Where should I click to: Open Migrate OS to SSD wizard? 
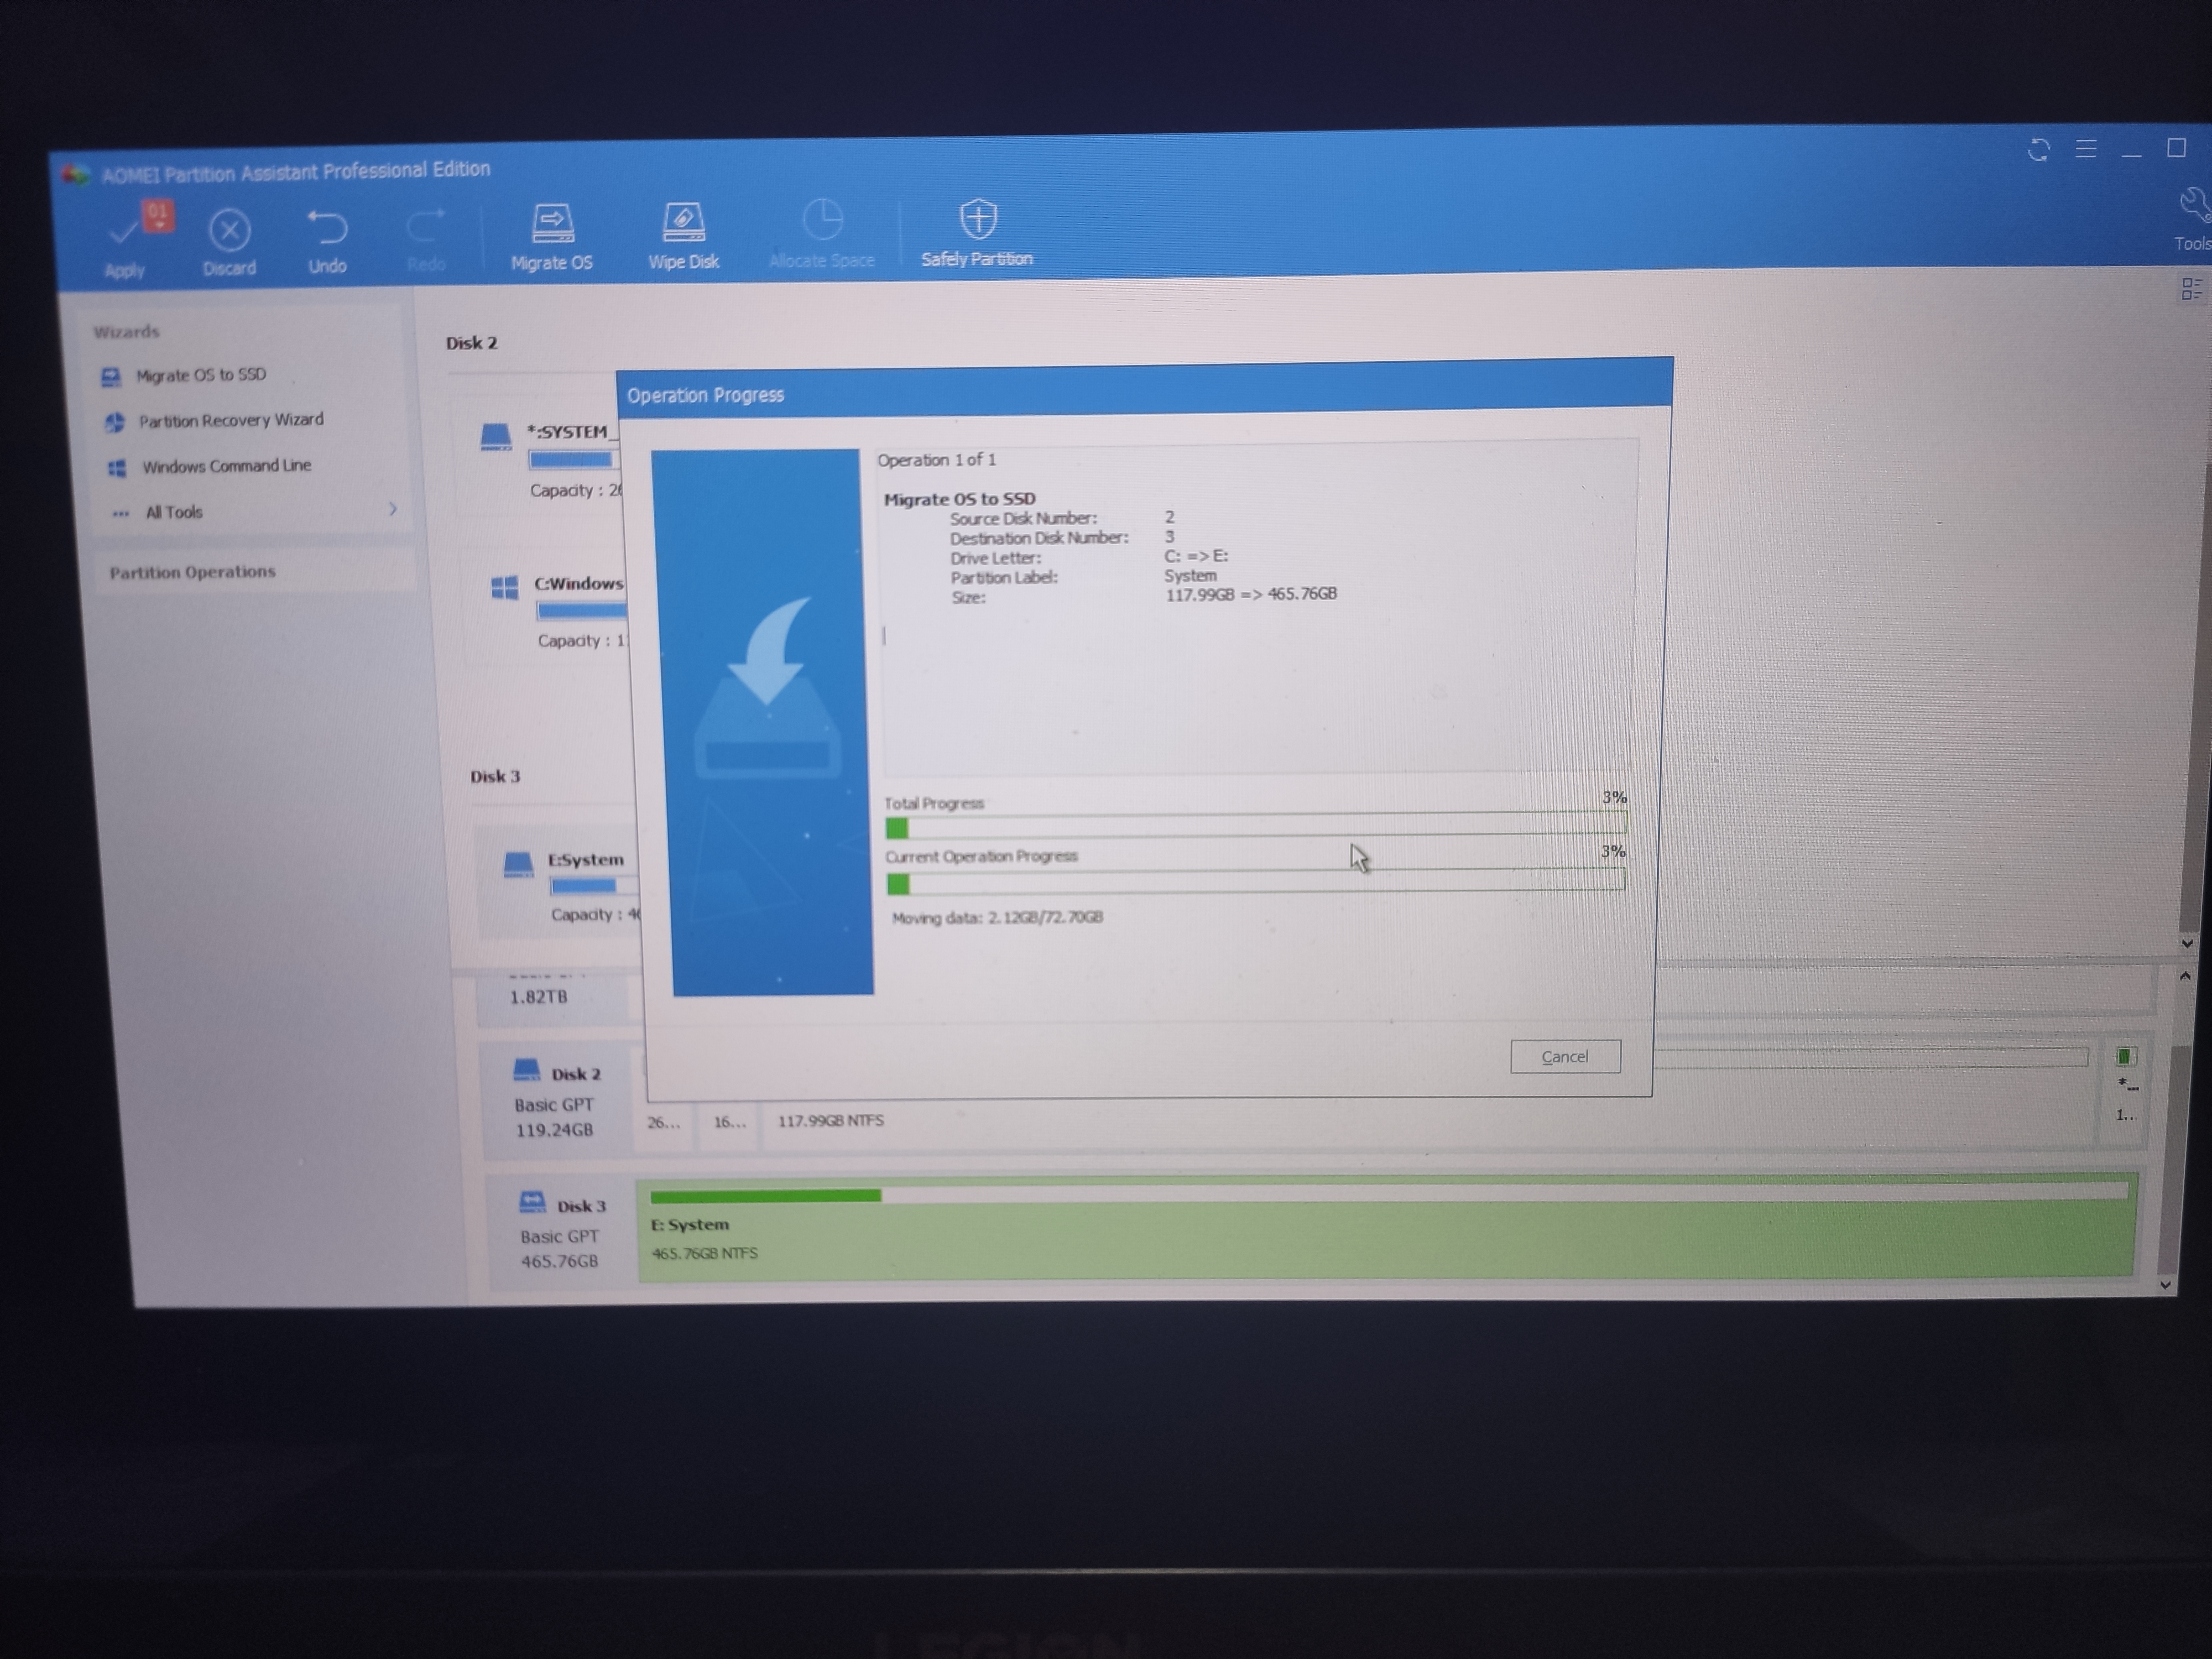200,375
